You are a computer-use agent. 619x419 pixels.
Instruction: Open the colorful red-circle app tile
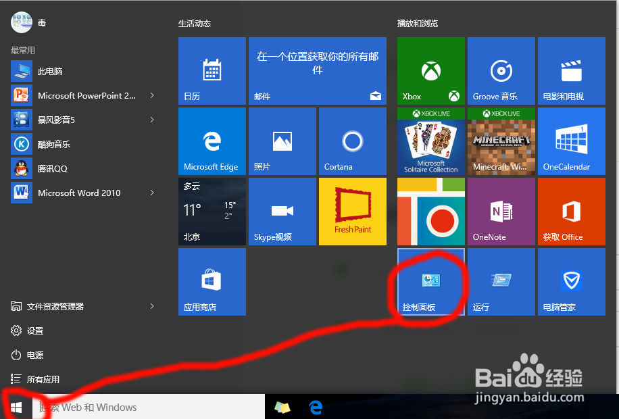click(430, 212)
